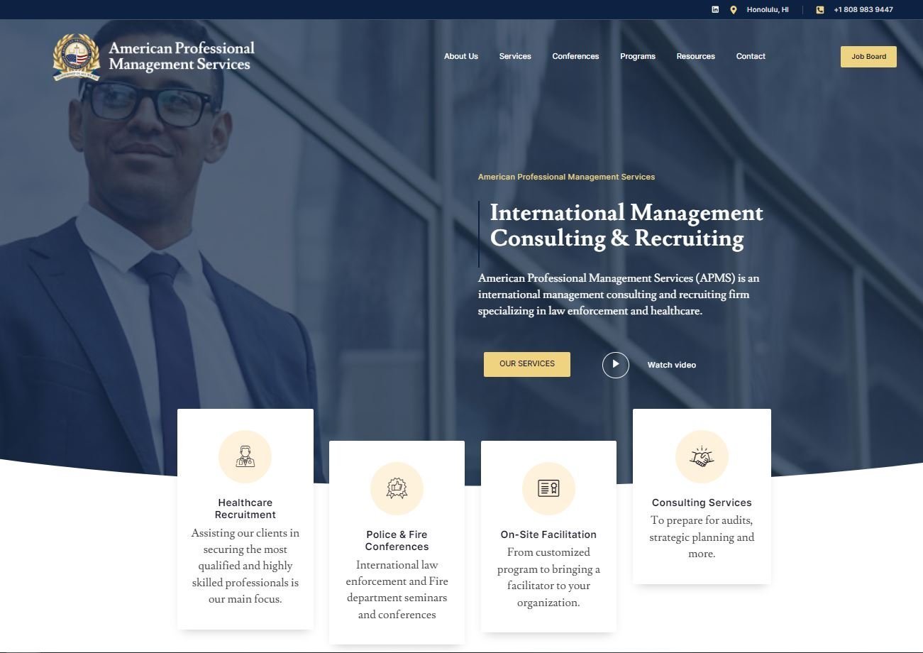Click the American Professional Management Services logo text
This screenshot has height=653, width=923.
click(182, 56)
